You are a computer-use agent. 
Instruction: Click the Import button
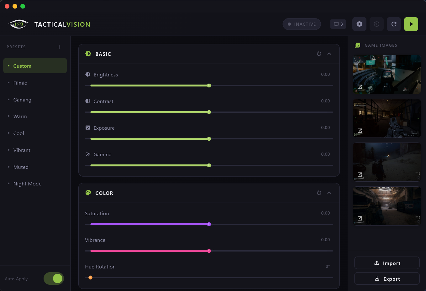click(387, 263)
